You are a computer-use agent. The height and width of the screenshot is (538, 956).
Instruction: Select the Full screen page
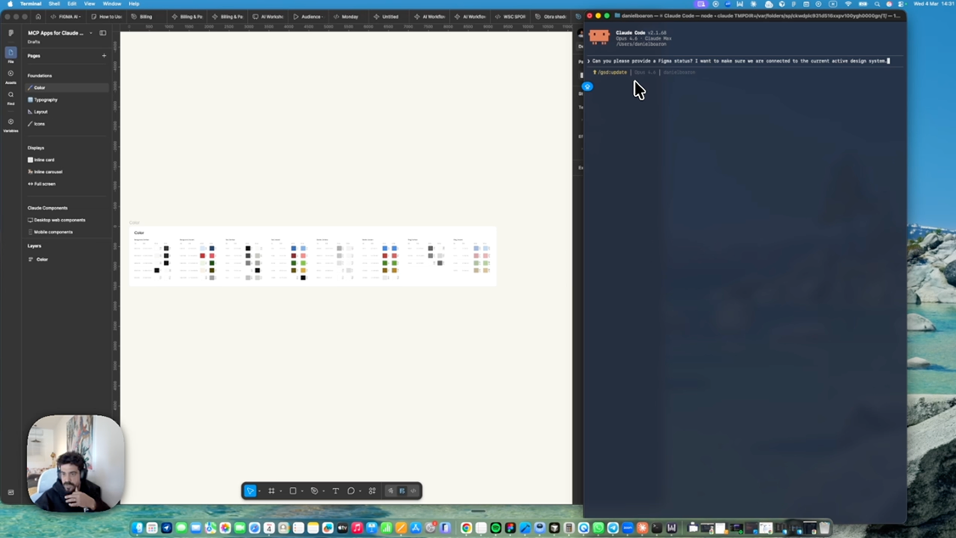[x=67, y=184]
